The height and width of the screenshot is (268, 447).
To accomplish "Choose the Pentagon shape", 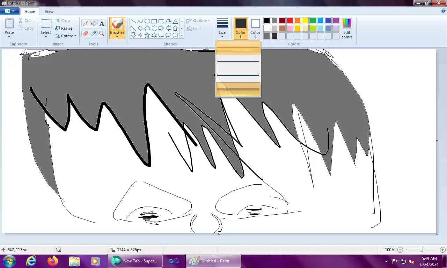I will click(147, 28).
